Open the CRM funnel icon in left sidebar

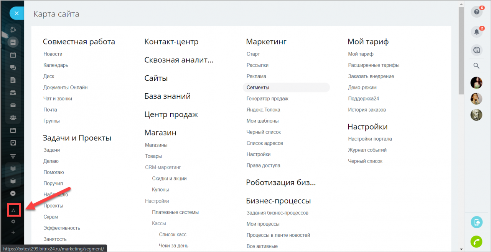pyautogui.click(x=13, y=156)
